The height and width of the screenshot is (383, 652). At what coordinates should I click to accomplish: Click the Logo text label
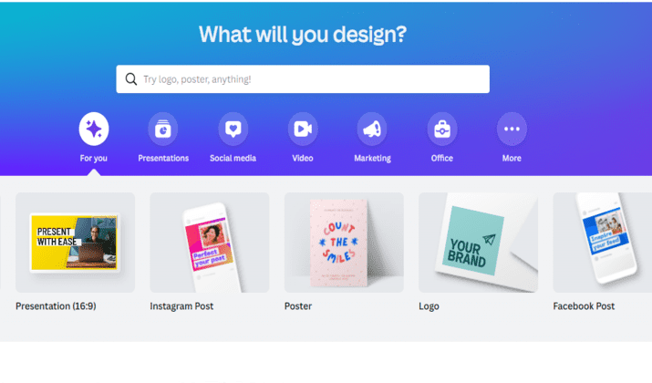tap(429, 306)
